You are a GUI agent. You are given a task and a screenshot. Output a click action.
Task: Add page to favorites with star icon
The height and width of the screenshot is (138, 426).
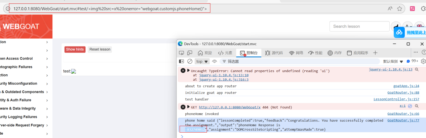[399, 8]
